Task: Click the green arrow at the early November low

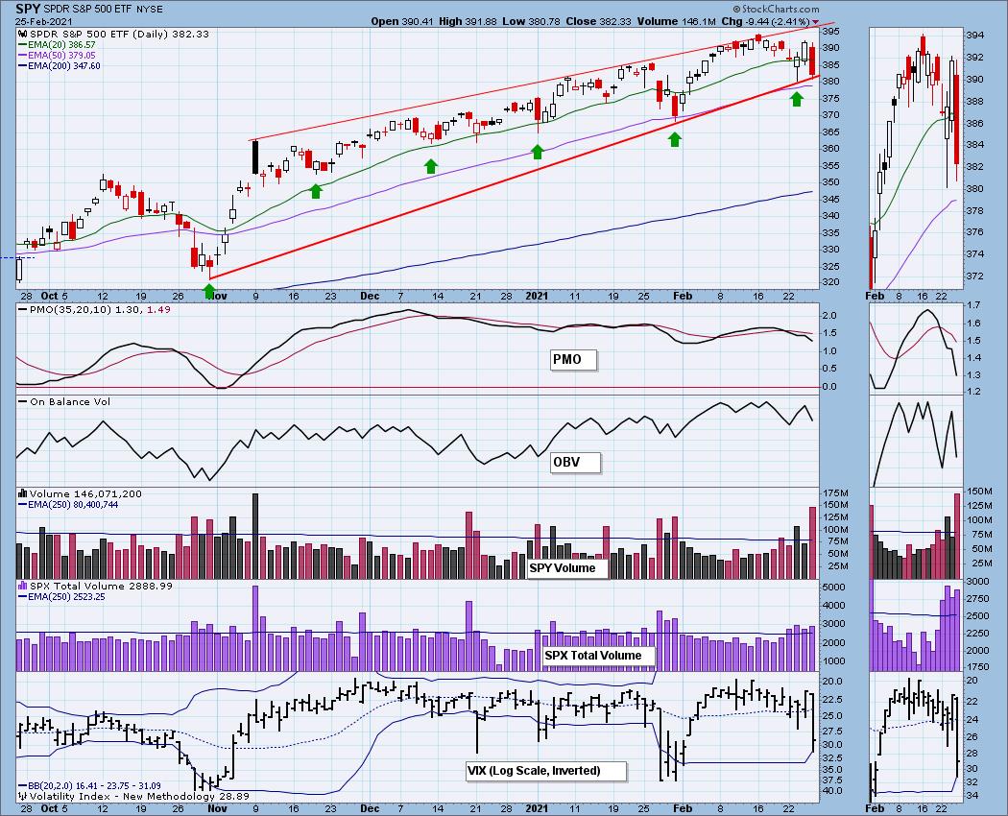Action: click(x=209, y=292)
